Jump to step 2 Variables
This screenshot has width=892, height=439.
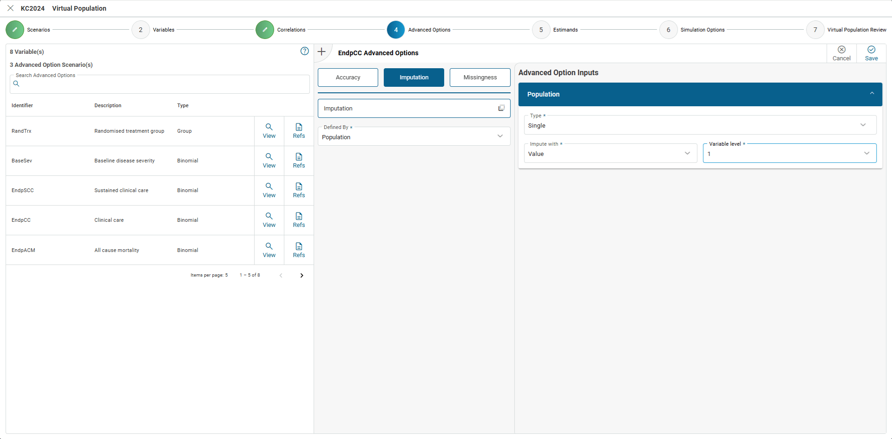(x=141, y=30)
